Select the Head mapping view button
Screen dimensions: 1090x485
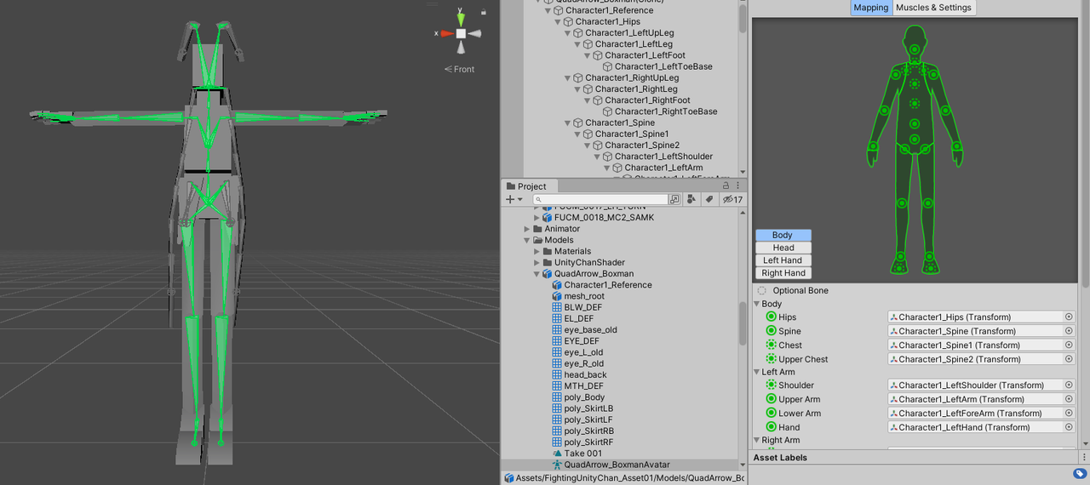tap(783, 248)
